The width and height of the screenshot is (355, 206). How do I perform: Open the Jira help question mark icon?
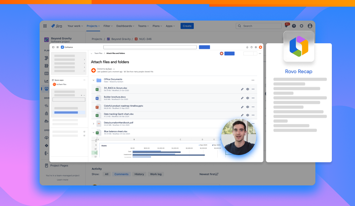coord(294,26)
